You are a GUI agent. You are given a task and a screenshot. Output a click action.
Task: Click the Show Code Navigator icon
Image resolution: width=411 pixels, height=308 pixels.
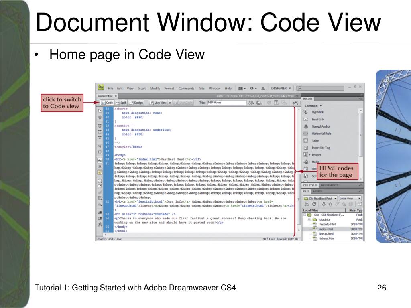[100, 118]
